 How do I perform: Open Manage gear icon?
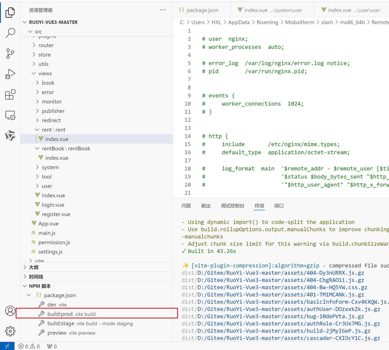tap(10, 331)
